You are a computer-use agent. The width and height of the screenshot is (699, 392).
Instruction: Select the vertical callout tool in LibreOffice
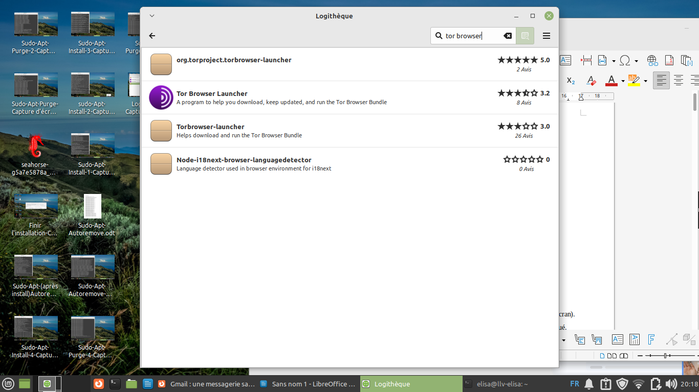(597, 339)
